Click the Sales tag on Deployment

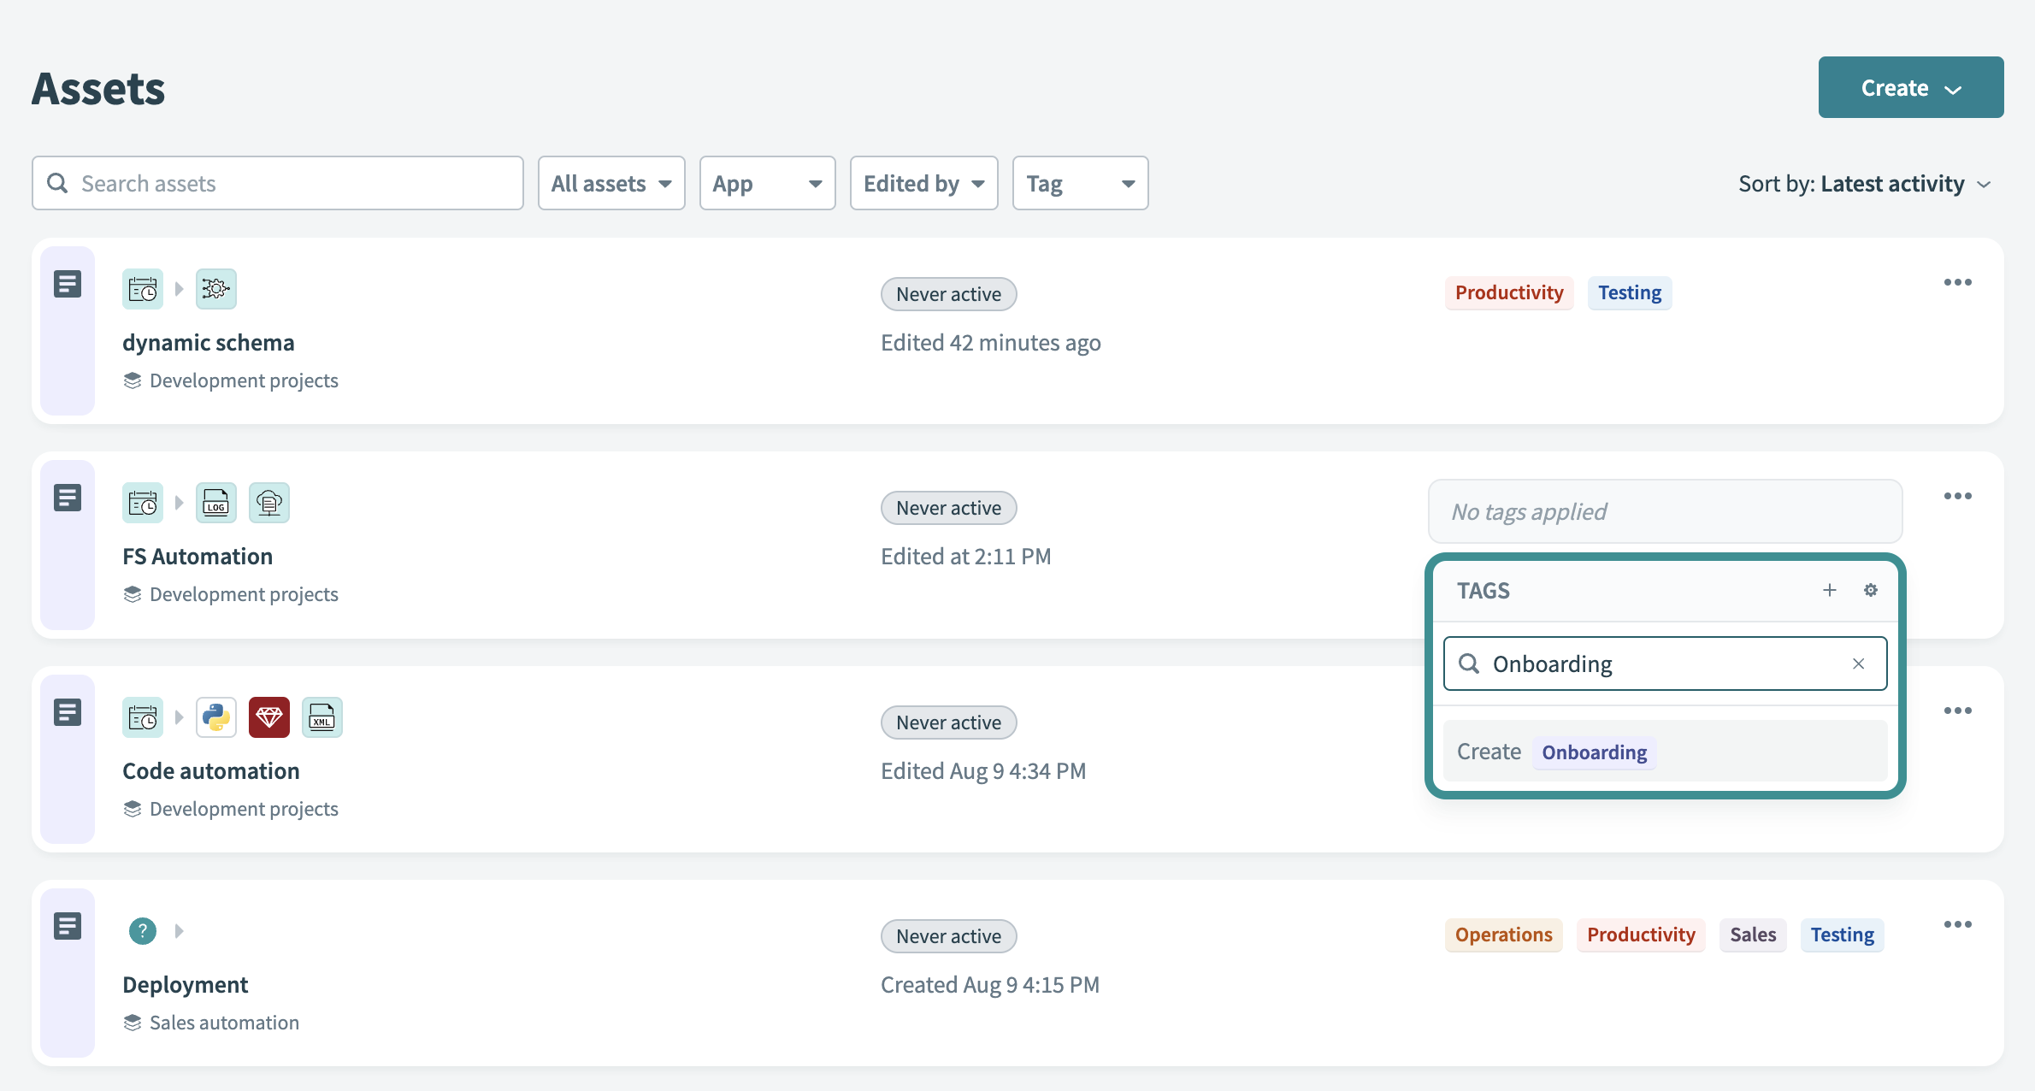click(x=1753, y=935)
